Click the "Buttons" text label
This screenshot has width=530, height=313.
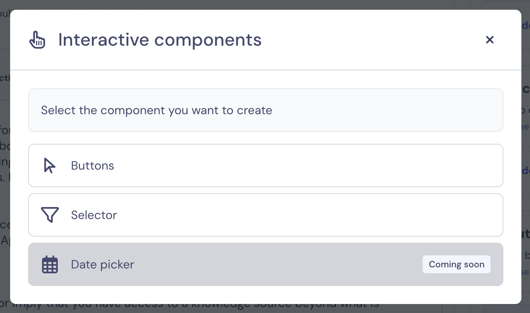click(x=93, y=165)
